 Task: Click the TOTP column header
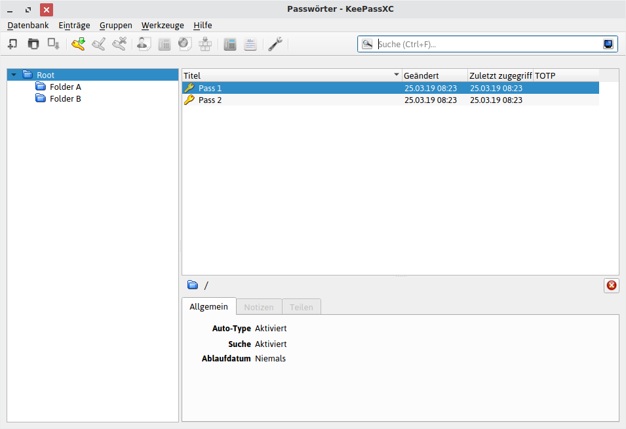[566, 75]
